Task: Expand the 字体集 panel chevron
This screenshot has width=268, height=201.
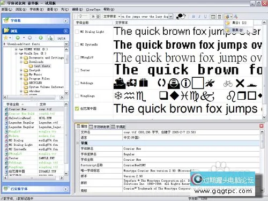Action: coord(65,21)
